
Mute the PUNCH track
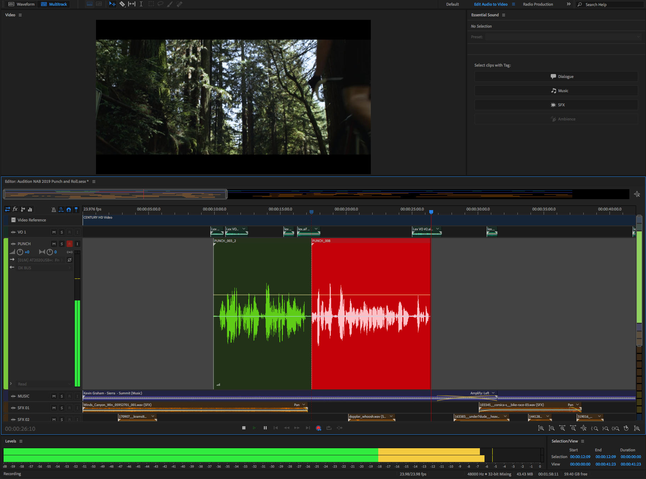pos(54,244)
